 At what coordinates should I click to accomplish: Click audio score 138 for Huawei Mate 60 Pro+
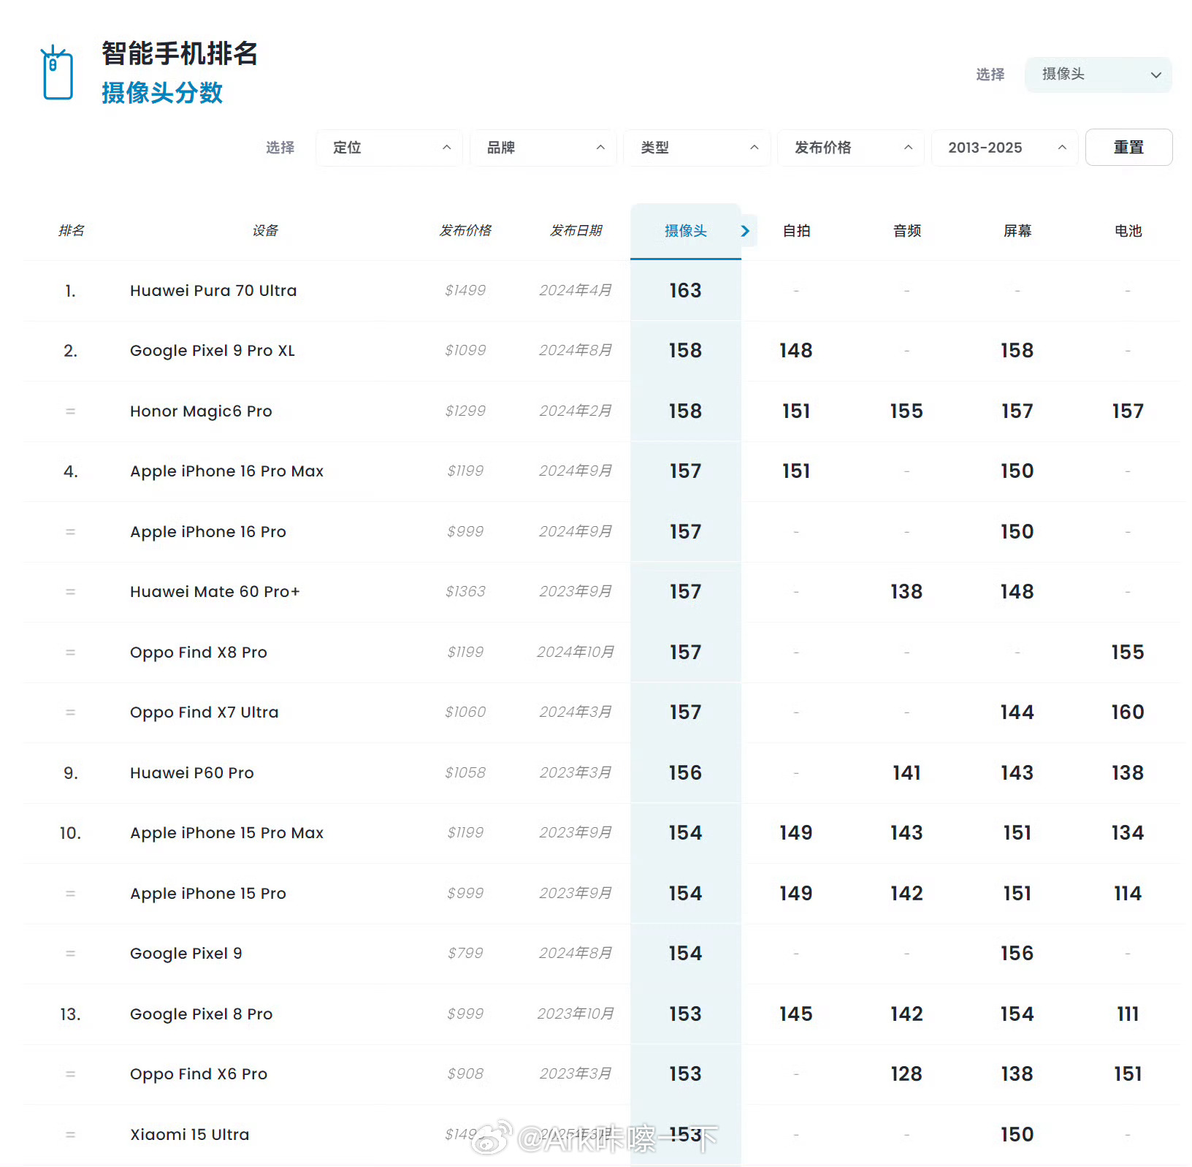[x=906, y=592]
